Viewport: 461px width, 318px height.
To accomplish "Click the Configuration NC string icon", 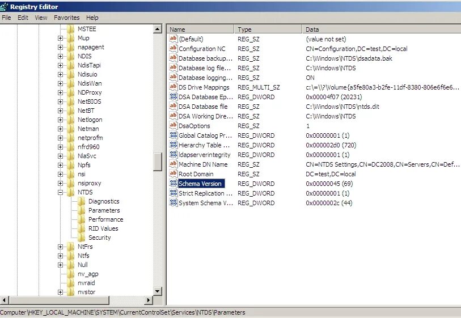I will pyautogui.click(x=174, y=49).
